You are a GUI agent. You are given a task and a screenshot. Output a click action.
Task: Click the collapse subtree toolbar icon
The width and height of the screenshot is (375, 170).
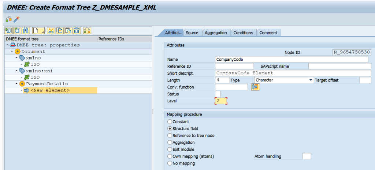point(17,31)
